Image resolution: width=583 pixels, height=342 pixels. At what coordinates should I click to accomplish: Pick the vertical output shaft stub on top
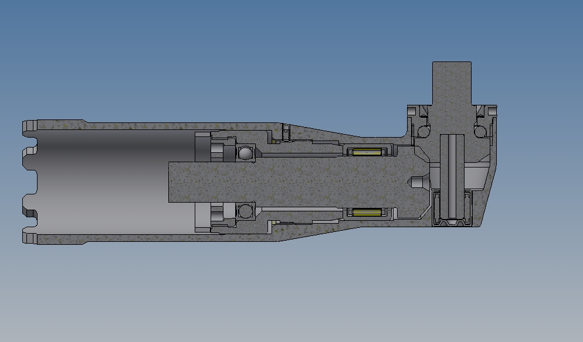pyautogui.click(x=452, y=82)
